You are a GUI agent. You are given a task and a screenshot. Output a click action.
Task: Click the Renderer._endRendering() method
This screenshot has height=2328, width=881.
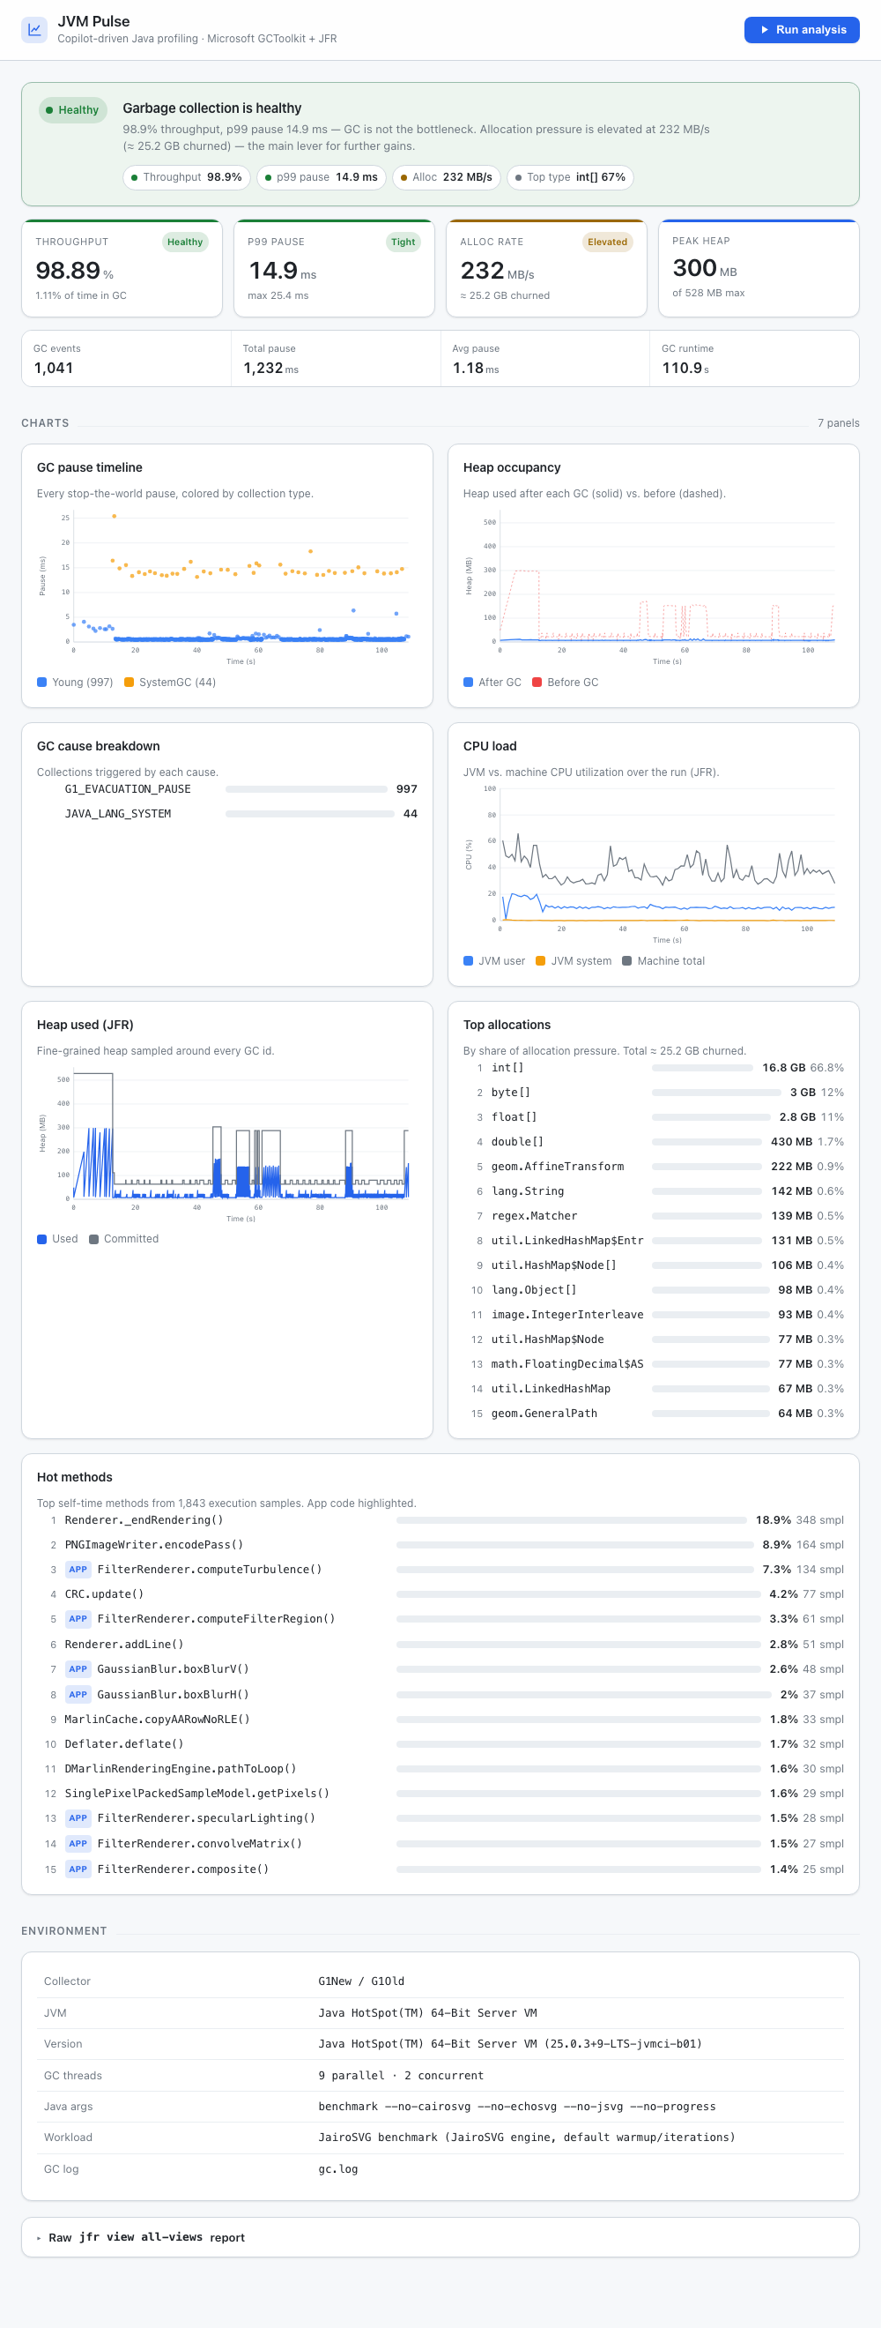tap(144, 1520)
